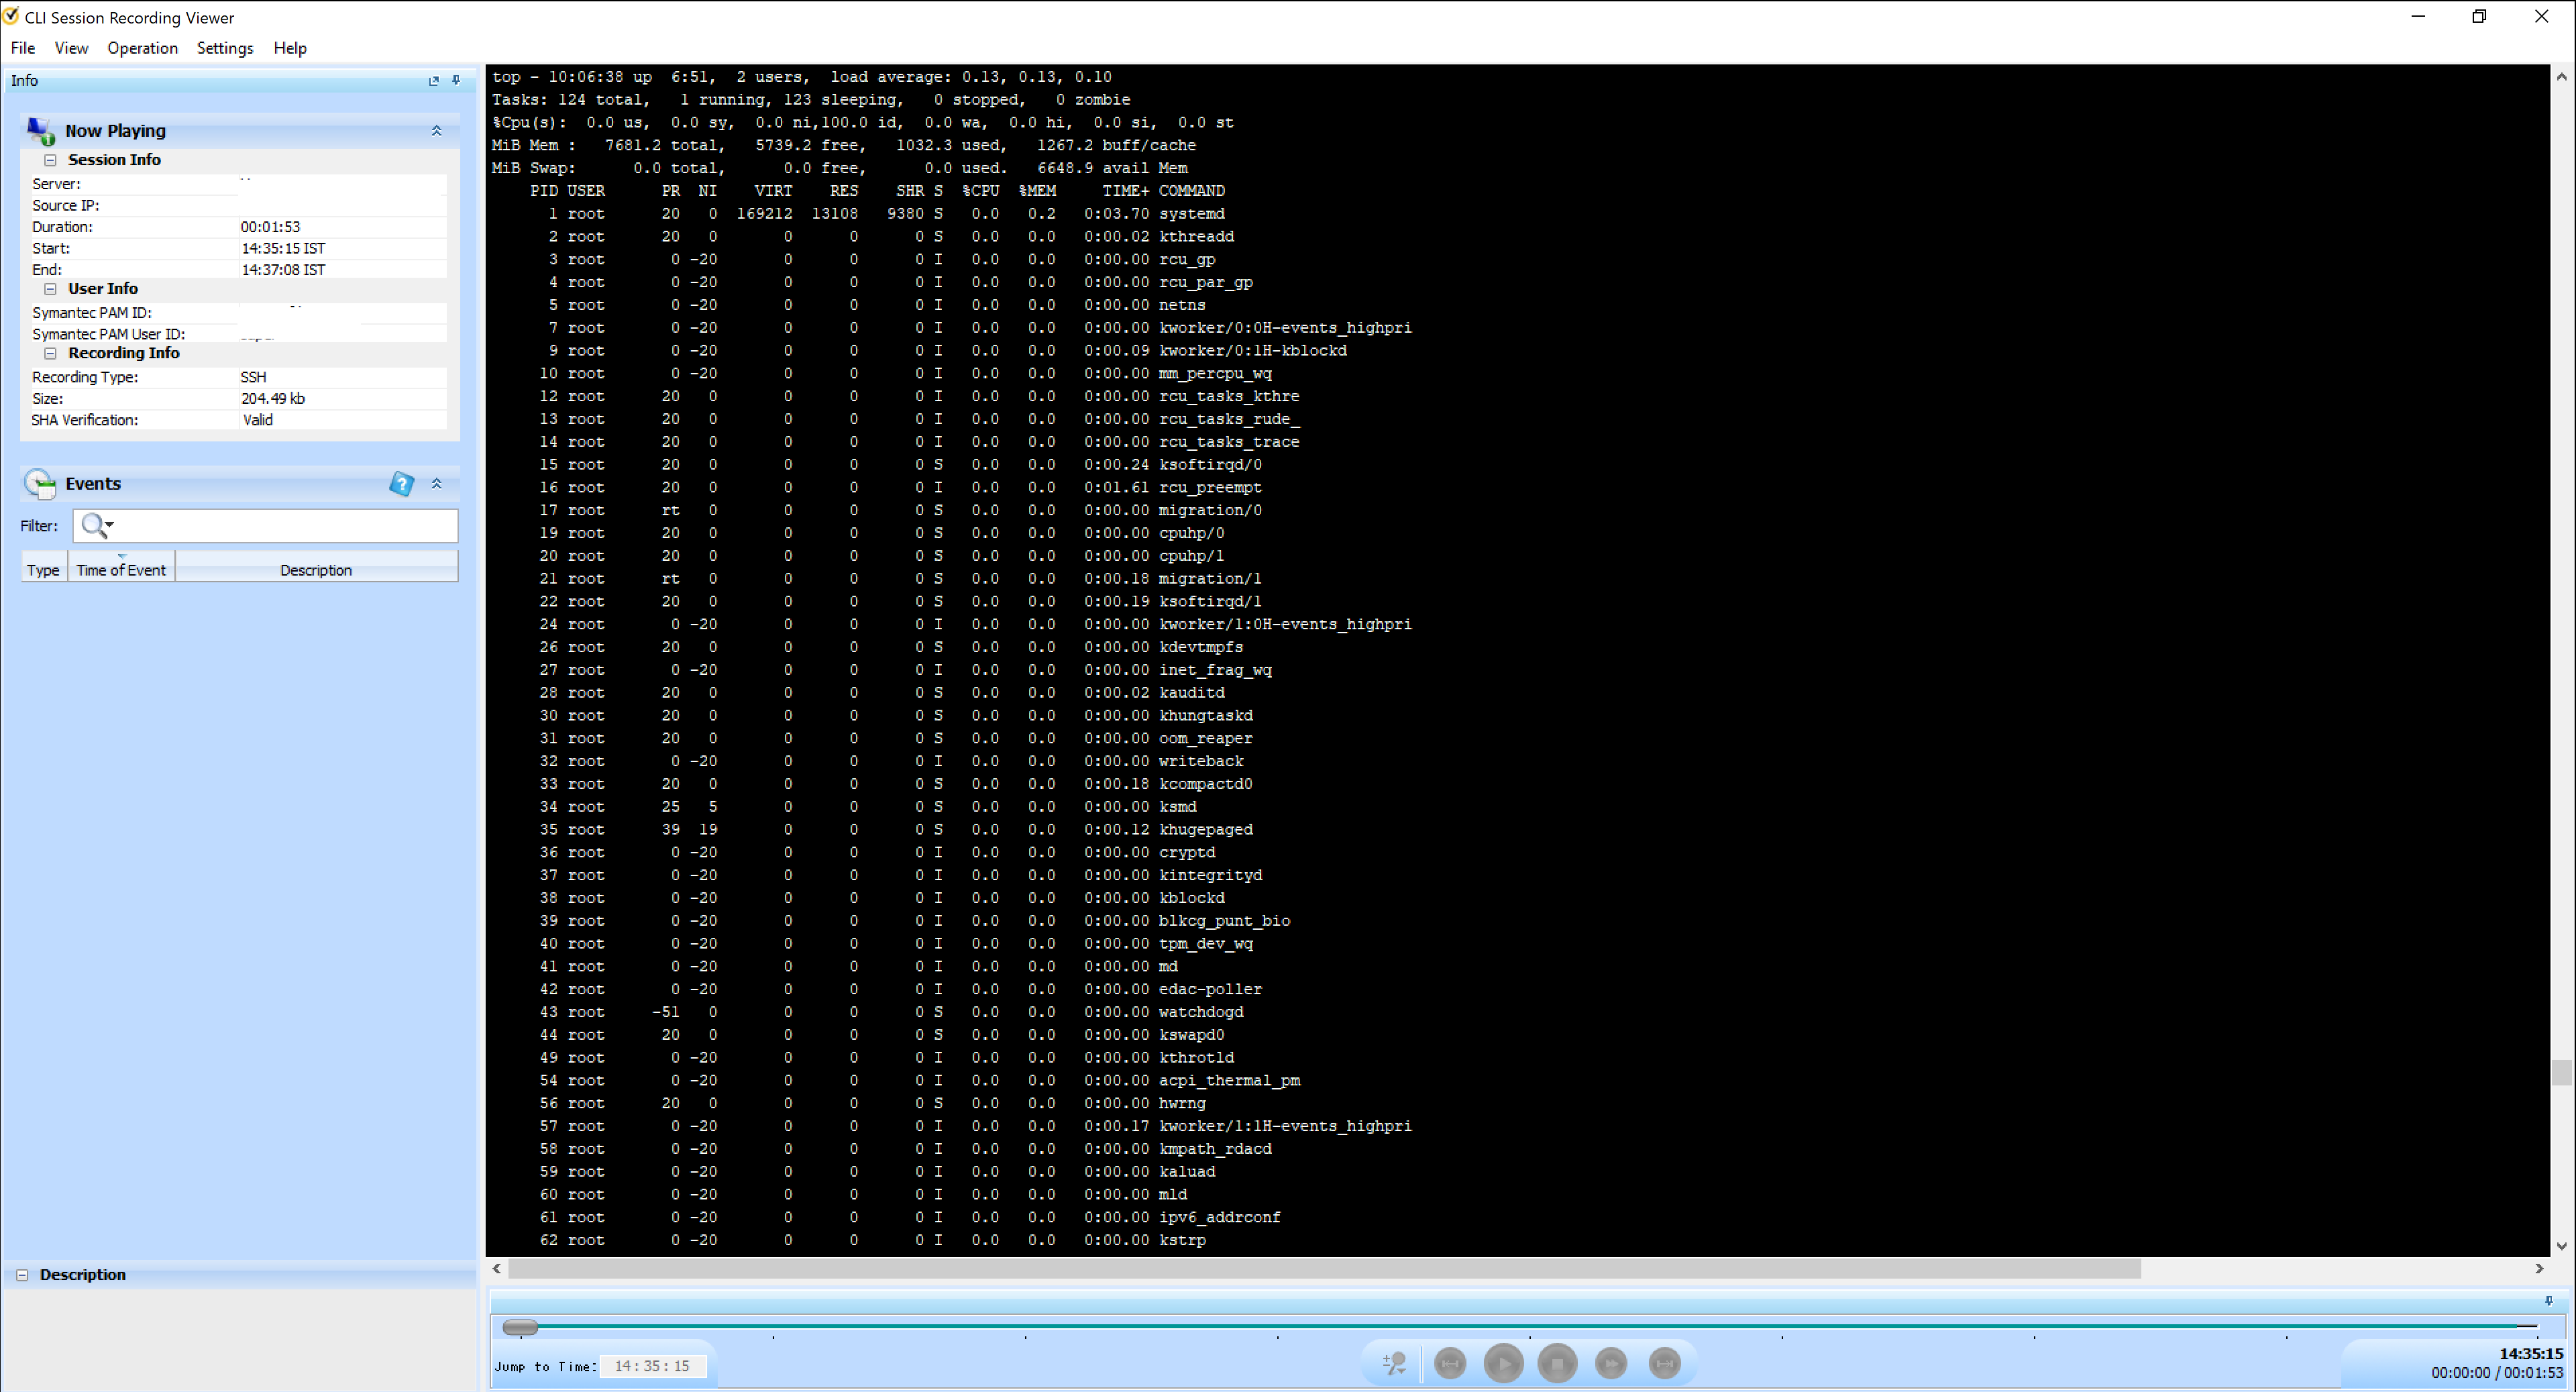
Task: Click the Server field label
Action: tap(56, 184)
